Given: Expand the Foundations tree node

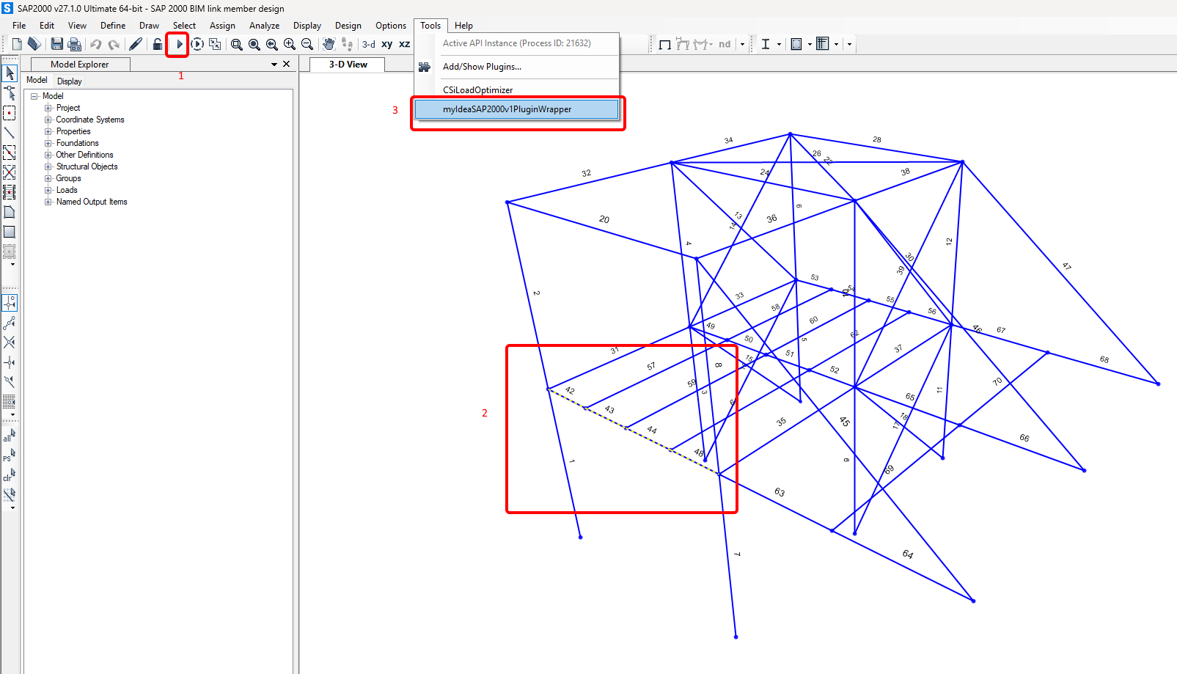Looking at the screenshot, I should [48, 143].
